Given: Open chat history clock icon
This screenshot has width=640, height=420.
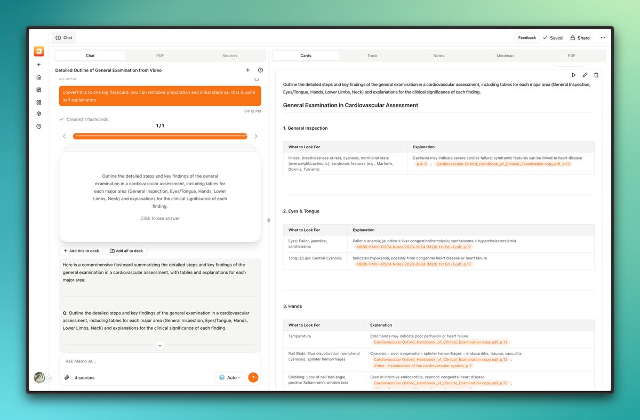Looking at the screenshot, I should [260, 70].
